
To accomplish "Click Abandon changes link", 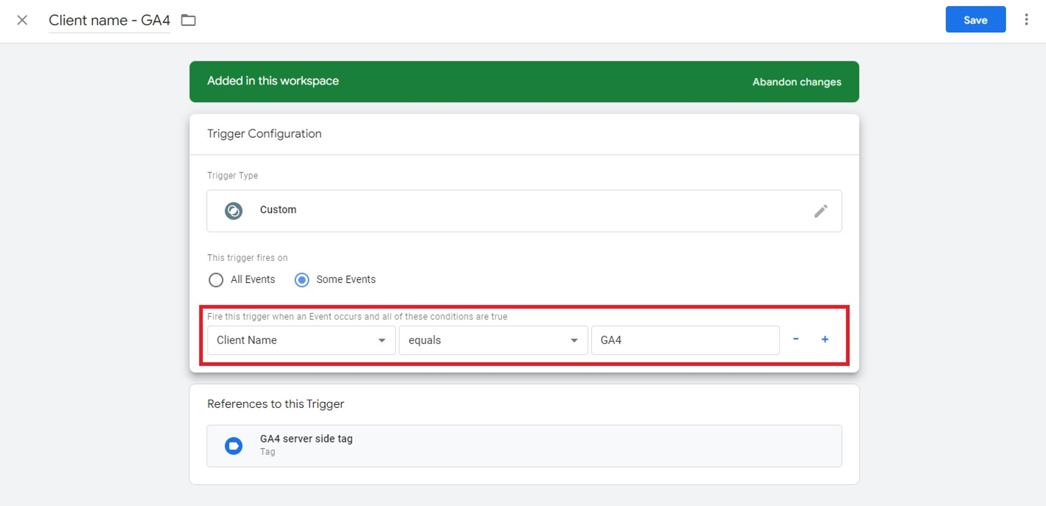I will (x=797, y=82).
